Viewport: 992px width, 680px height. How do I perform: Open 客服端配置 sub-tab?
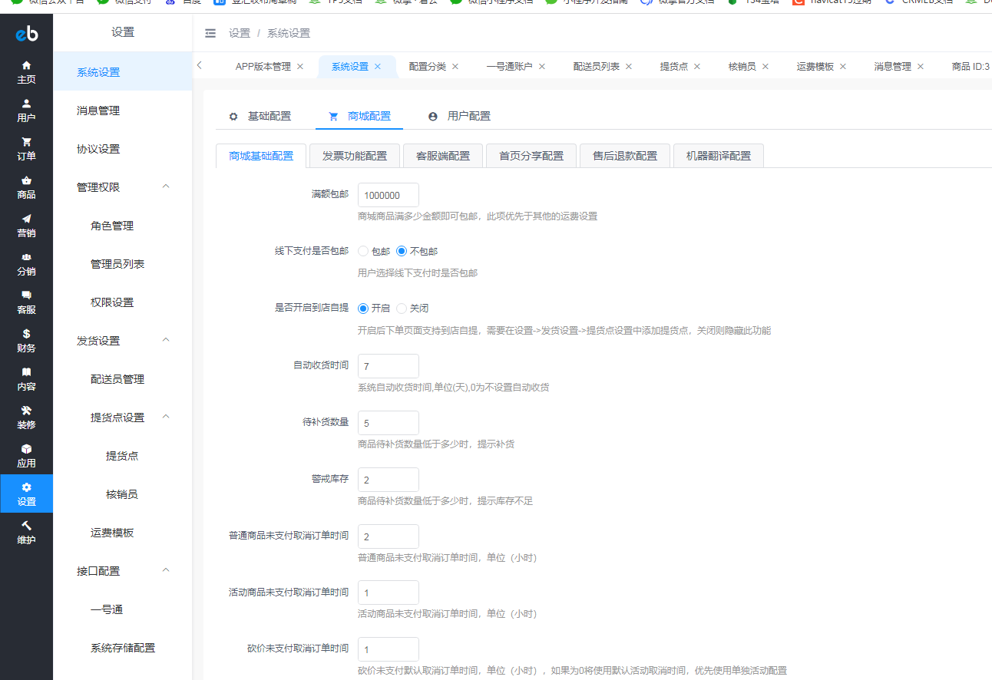coord(443,156)
